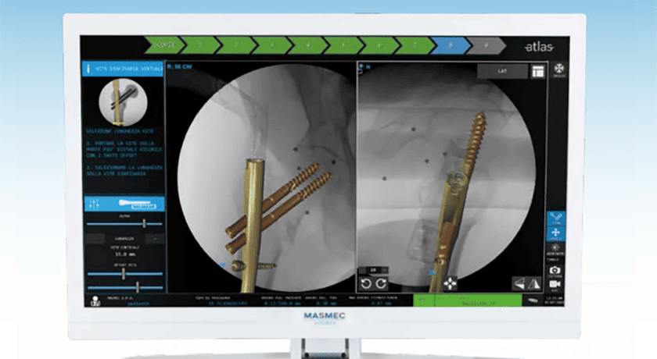Screen dimensions: 657x359
Task: Click the date and time in status bar
Action: (555, 301)
